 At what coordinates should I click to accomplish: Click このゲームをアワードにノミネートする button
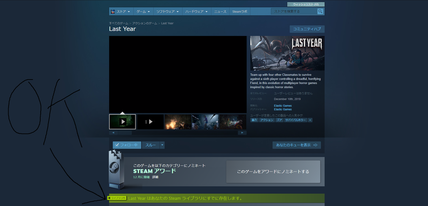tap(273, 171)
